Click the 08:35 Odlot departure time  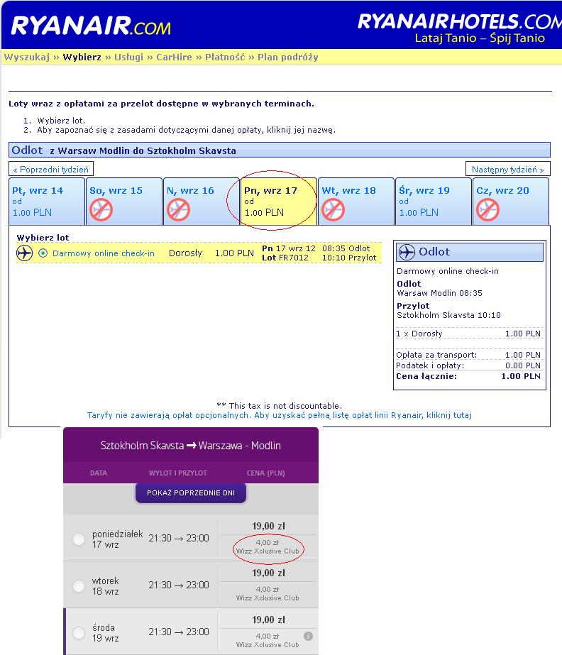point(346,248)
